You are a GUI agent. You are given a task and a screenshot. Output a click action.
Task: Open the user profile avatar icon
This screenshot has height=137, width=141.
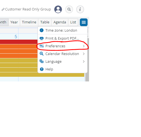pyautogui.click(x=58, y=9)
